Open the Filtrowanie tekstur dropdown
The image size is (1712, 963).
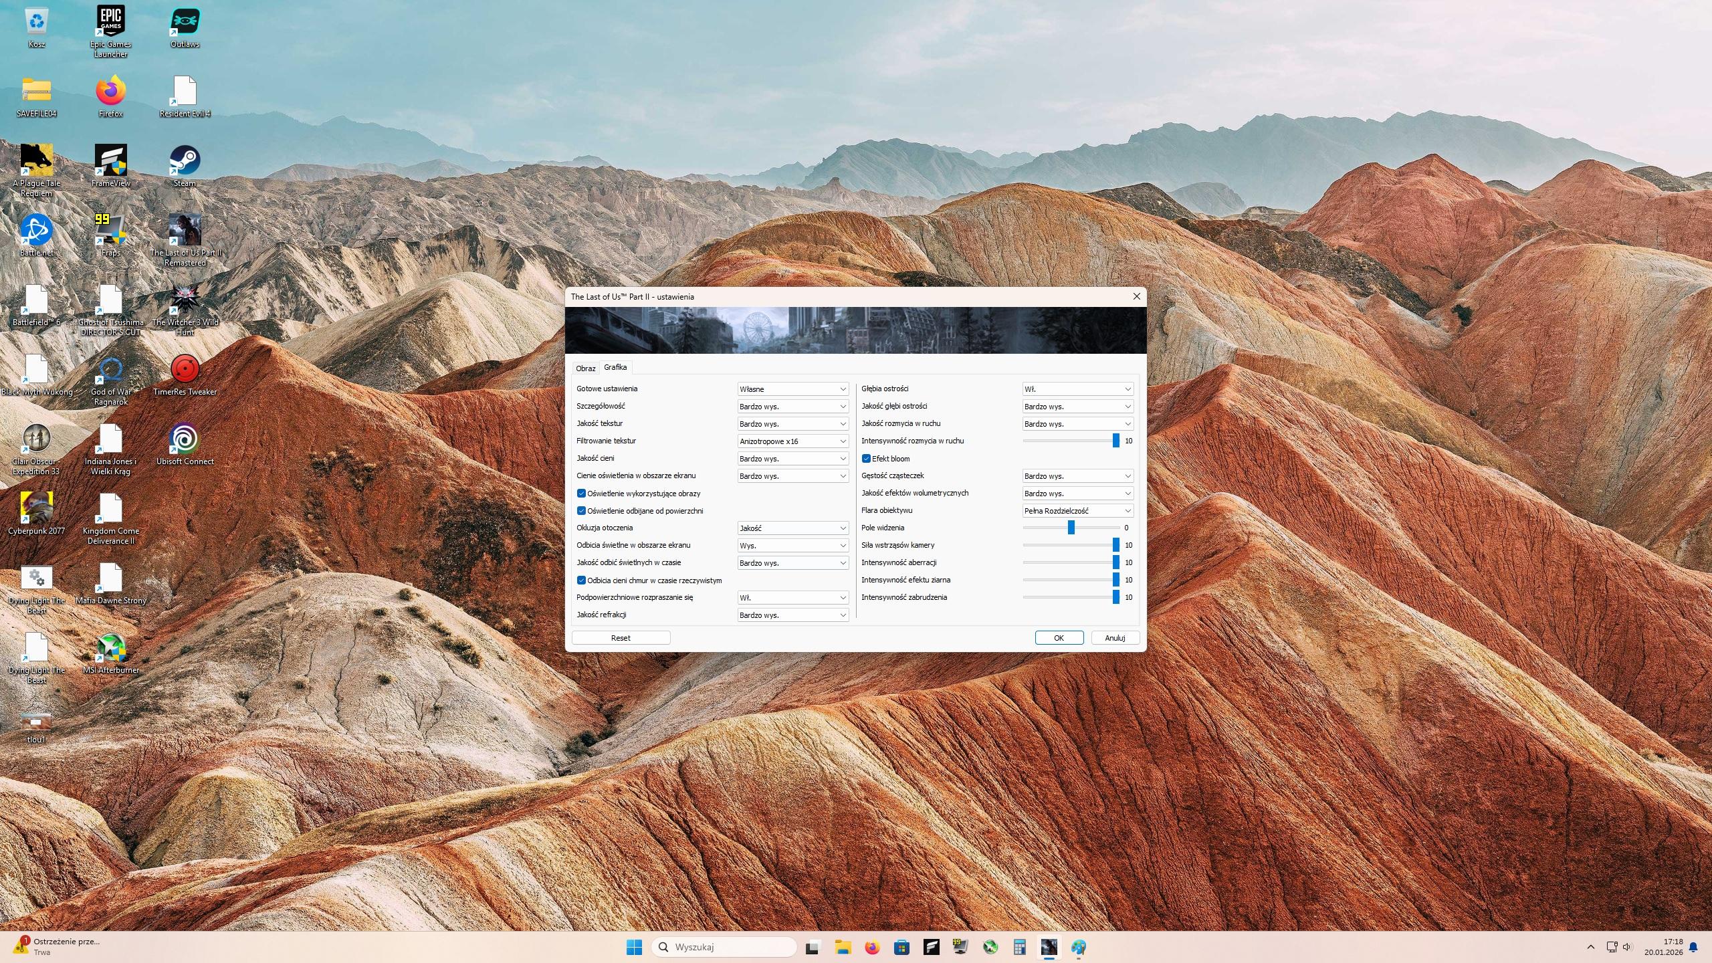pyautogui.click(x=792, y=441)
